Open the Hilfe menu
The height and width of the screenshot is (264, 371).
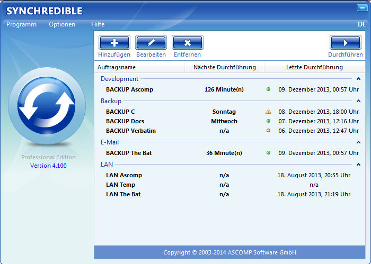[x=98, y=24]
